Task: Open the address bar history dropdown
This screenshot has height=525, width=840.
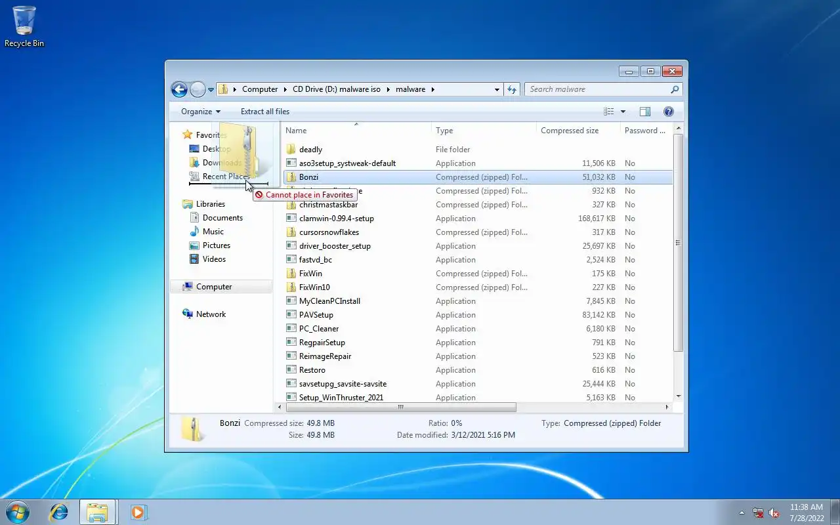Action: pyautogui.click(x=497, y=89)
